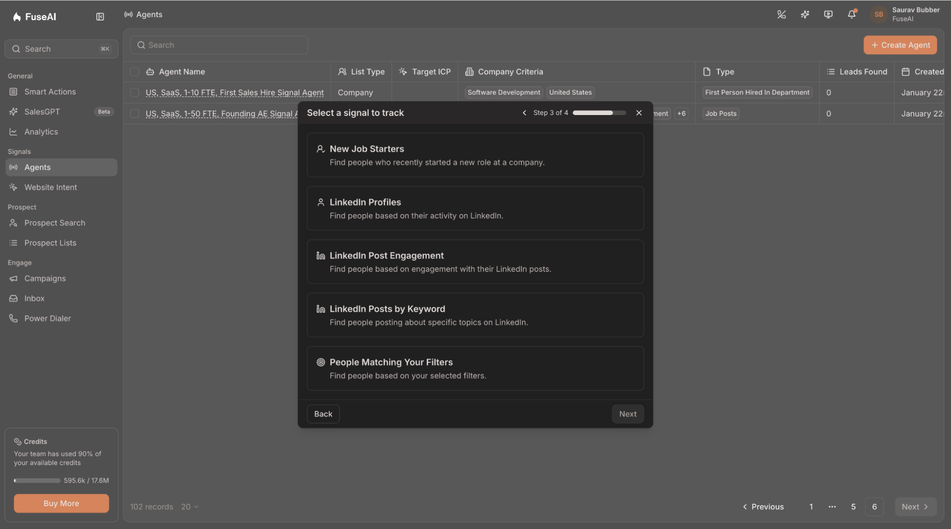This screenshot has height=529, width=951.
Task: Click the step progress bar
Action: 599,113
